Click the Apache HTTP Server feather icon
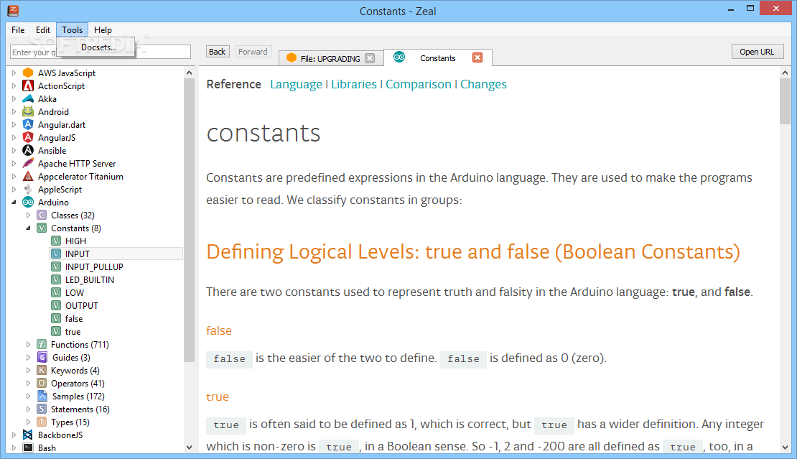 point(28,163)
